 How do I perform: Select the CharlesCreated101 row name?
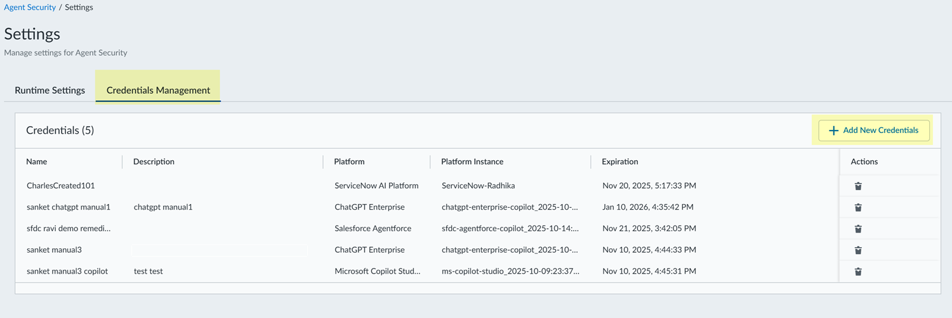click(x=60, y=186)
